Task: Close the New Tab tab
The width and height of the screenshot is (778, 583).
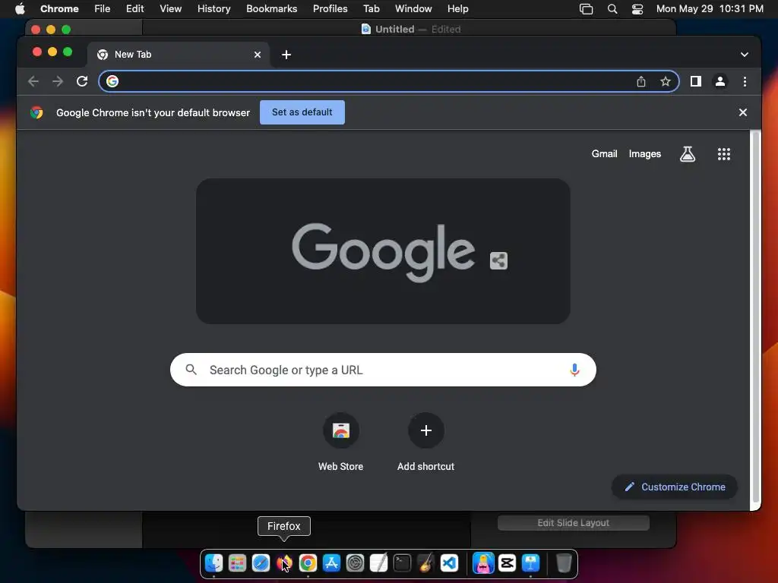Action: click(x=258, y=55)
